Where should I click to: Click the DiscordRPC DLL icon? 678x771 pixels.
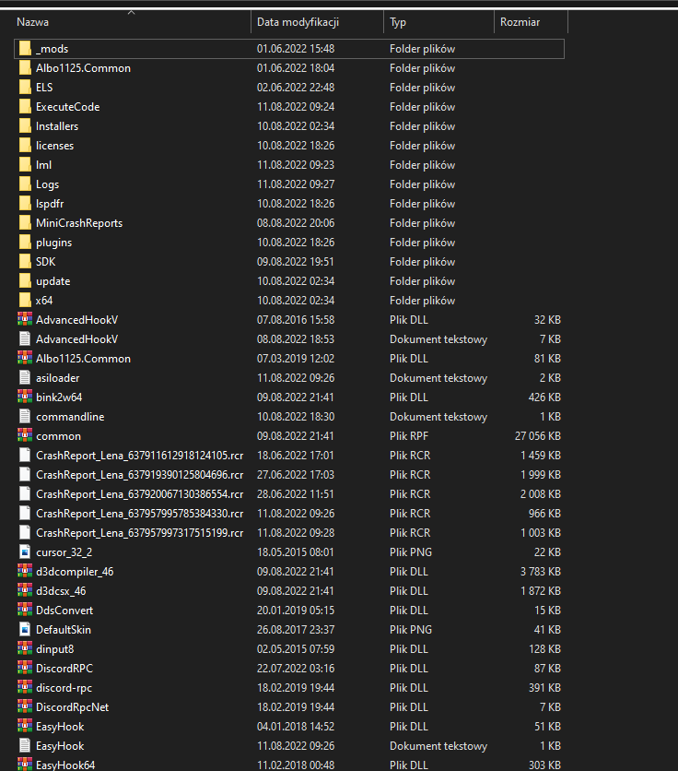point(25,669)
